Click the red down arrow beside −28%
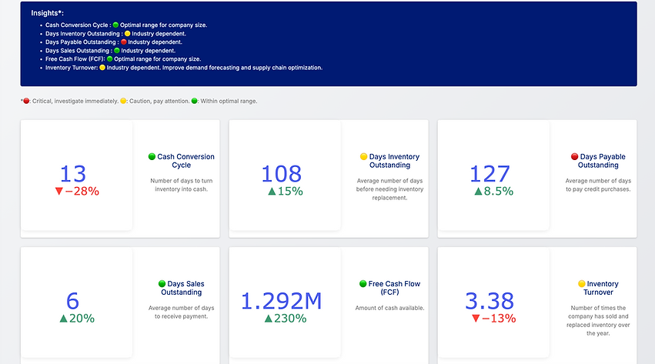 coord(58,192)
